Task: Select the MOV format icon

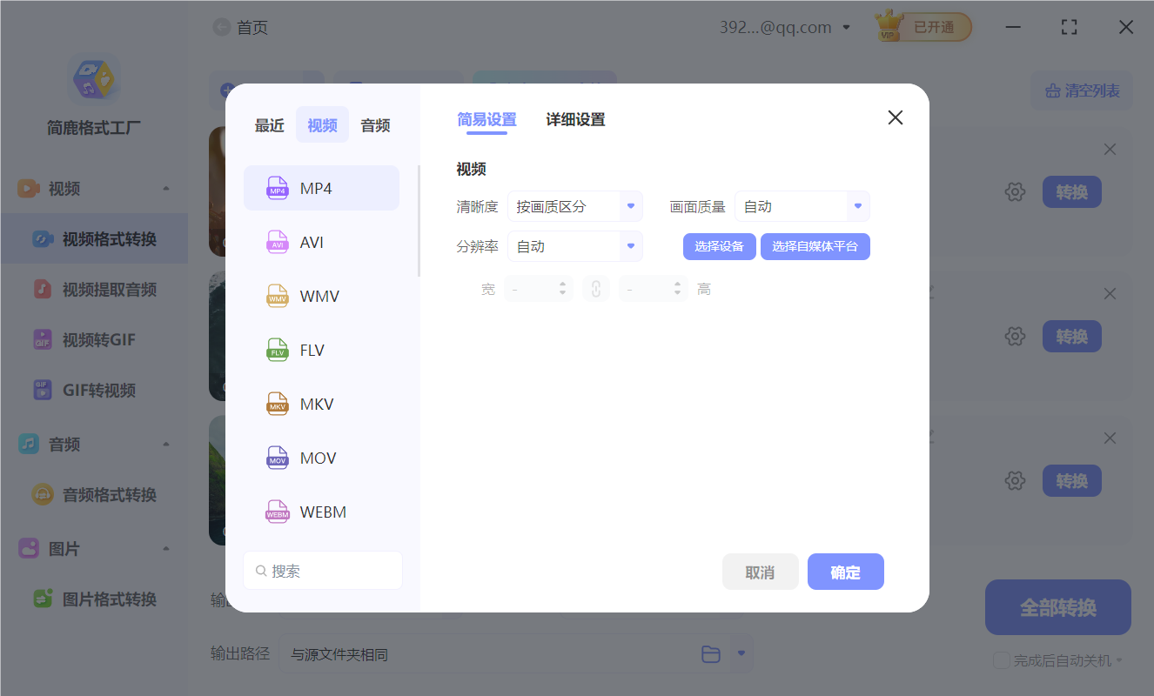Action: (x=278, y=458)
